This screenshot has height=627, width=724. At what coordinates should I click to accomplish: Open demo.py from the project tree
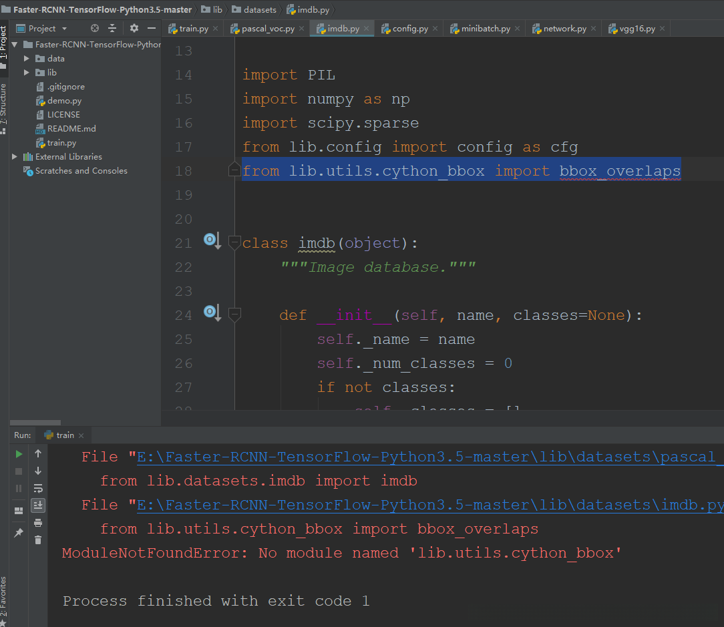(64, 101)
